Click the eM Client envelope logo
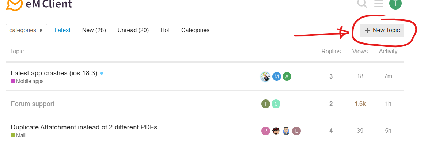This screenshot has width=424, height=143. 14,5
